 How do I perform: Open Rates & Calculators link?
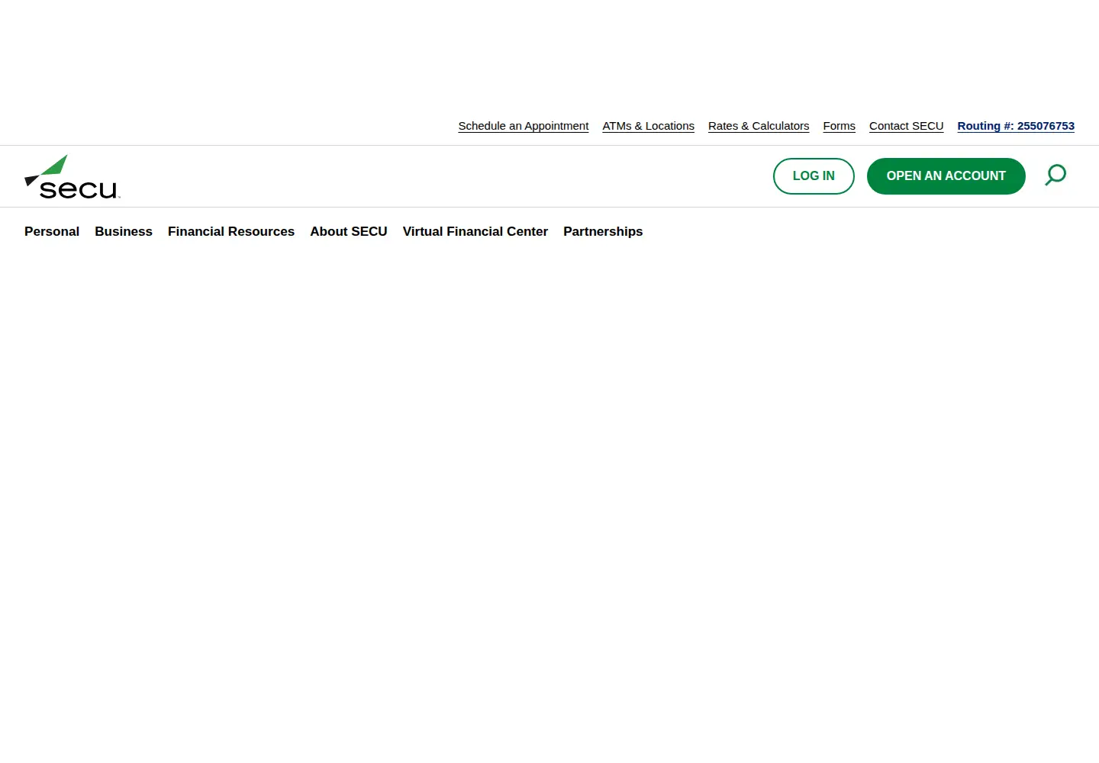[x=759, y=126]
